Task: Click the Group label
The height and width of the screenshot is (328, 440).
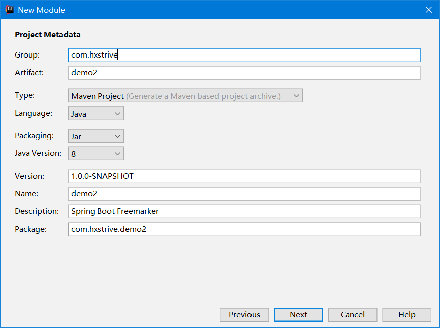Action: [x=27, y=54]
